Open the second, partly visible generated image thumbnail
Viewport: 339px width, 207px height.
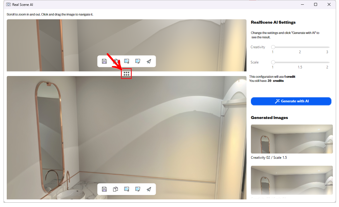coord(292,180)
